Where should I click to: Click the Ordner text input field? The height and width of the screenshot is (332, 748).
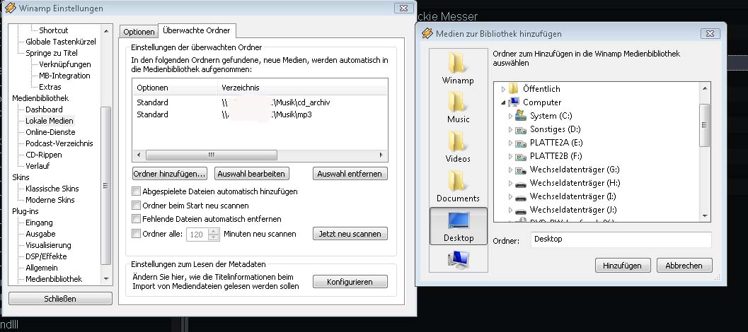[x=620, y=240]
